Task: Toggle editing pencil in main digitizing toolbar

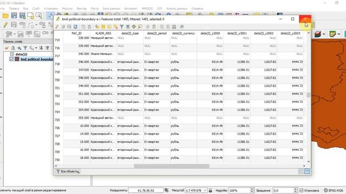Action: tap(5, 25)
